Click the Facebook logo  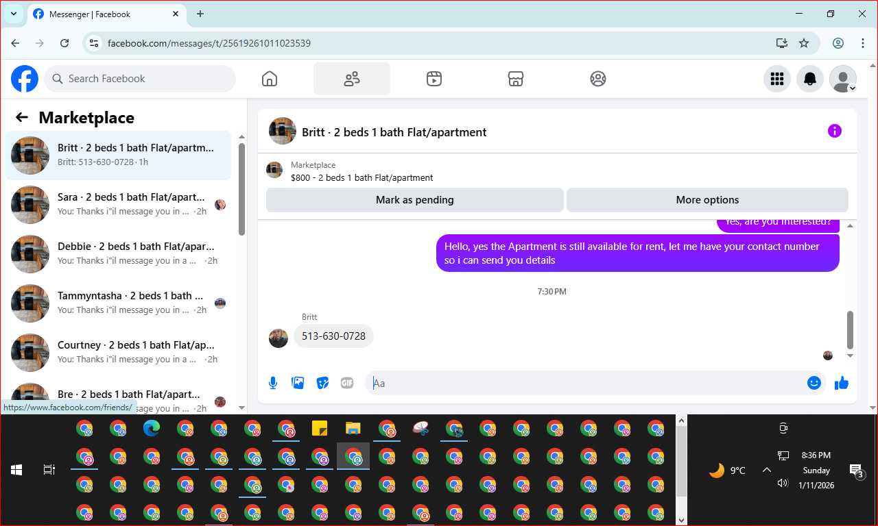25,79
